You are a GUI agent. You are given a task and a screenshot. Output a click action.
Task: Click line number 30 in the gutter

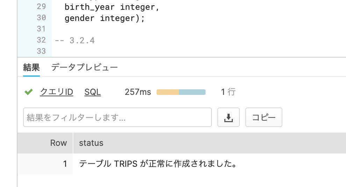pyautogui.click(x=41, y=18)
